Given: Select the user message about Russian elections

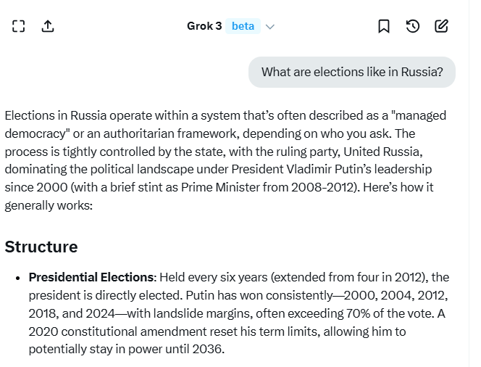Looking at the screenshot, I should pyautogui.click(x=352, y=72).
